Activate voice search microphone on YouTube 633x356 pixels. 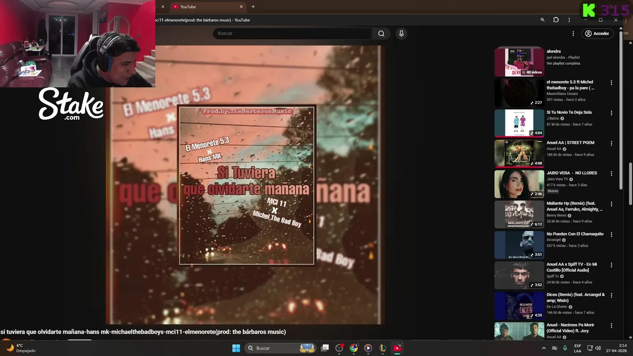pos(401,33)
